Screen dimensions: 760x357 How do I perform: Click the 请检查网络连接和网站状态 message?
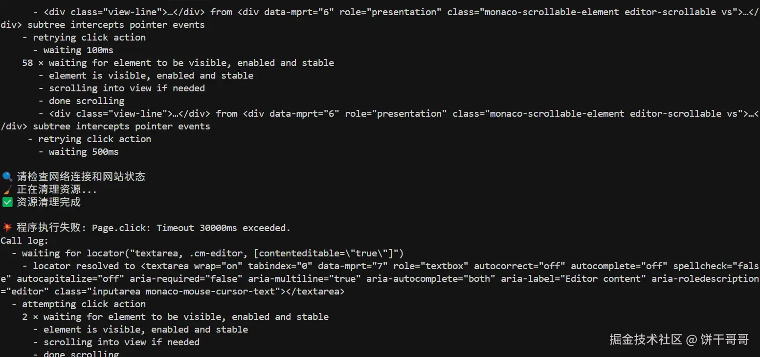(x=81, y=177)
